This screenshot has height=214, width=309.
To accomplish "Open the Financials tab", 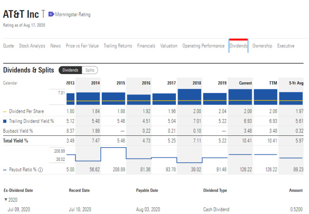I will 146,46.
